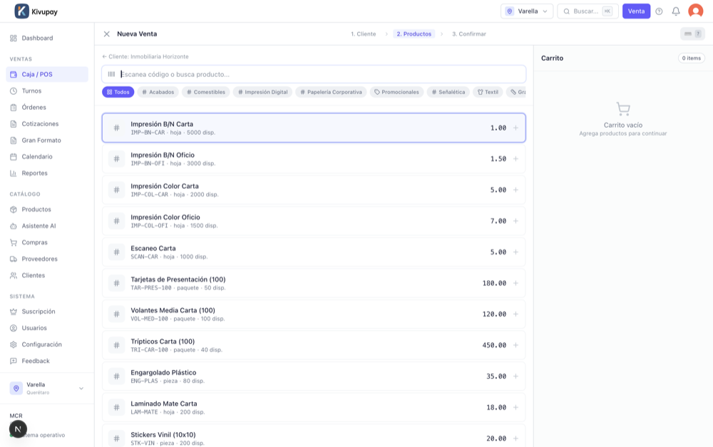Click the keyboard shortcuts icon top right
Image resolution: width=713 pixels, height=447 pixels.
tap(692, 34)
